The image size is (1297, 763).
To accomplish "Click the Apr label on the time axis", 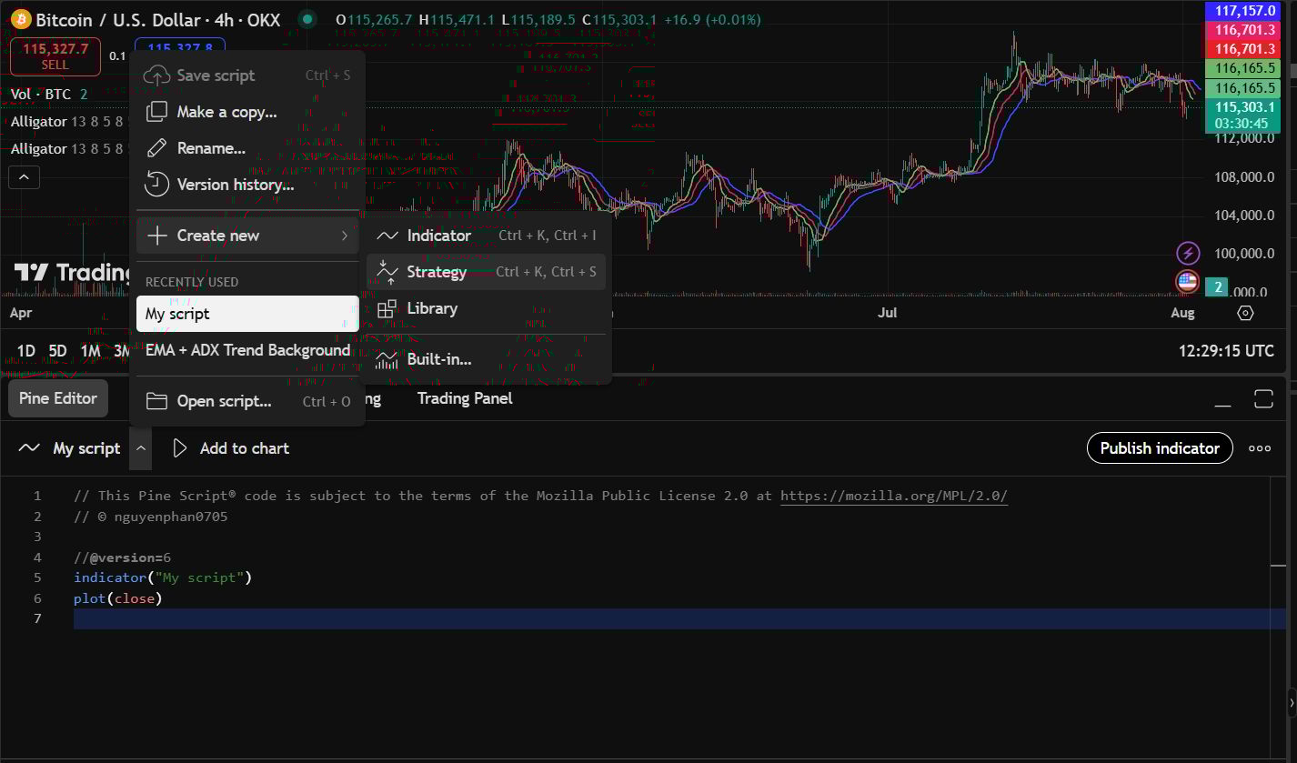I will point(21,313).
